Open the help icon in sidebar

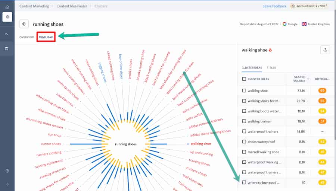[7, 171]
